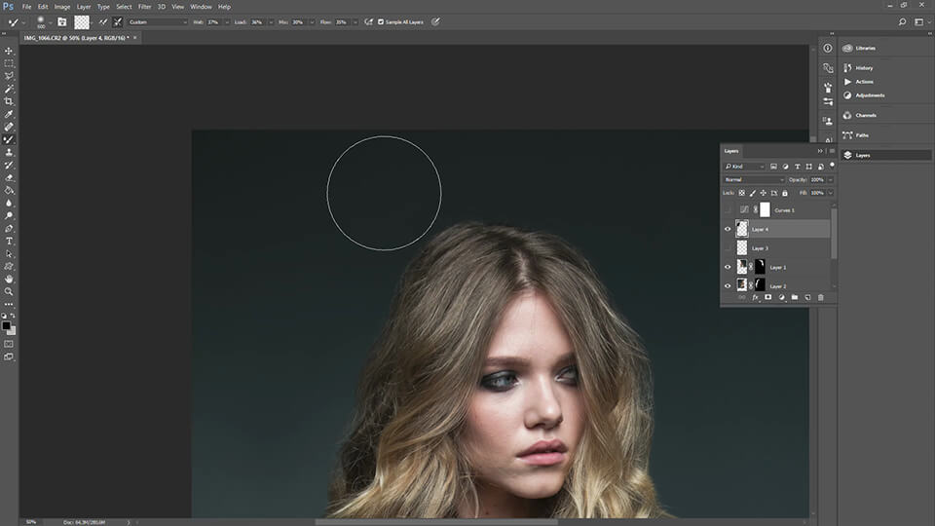This screenshot has height=526, width=935.
Task: Select the Blur tool
Action: click(x=9, y=203)
